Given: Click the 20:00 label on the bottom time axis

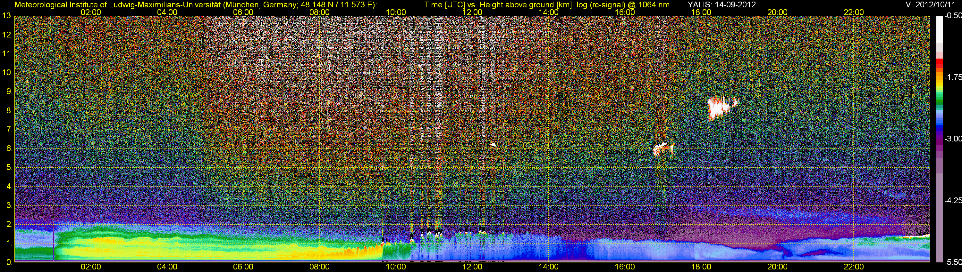Looking at the screenshot, I should point(778,267).
